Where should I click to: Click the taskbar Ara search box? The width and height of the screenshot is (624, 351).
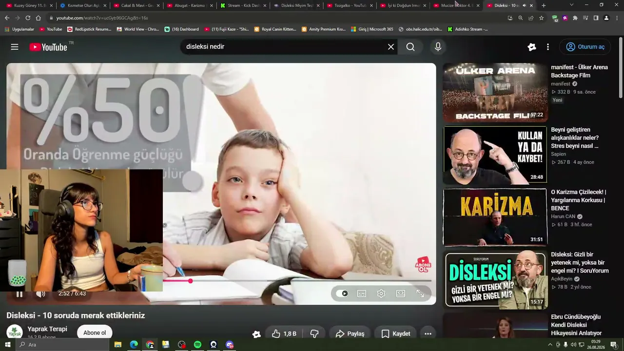tap(62, 345)
